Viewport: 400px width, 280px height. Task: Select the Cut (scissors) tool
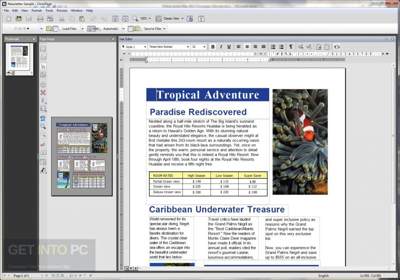(62, 18)
